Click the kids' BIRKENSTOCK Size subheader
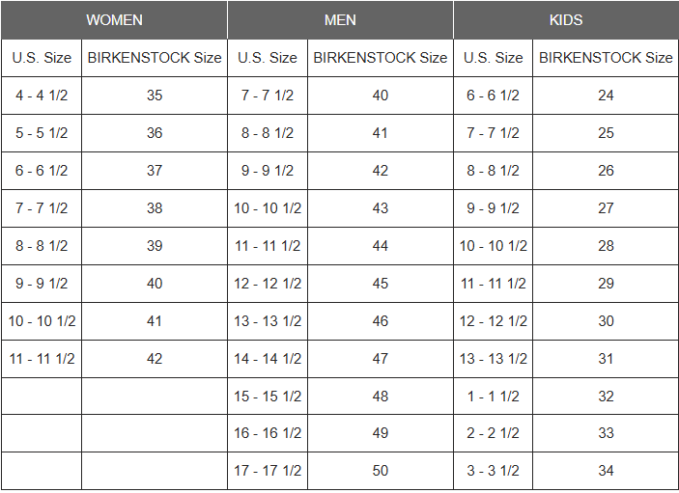Image resolution: width=679 pixels, height=493 pixels. [606, 58]
